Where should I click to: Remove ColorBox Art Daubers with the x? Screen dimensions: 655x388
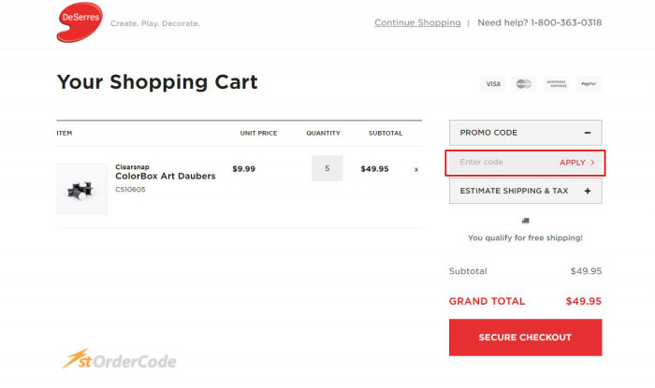pos(416,169)
